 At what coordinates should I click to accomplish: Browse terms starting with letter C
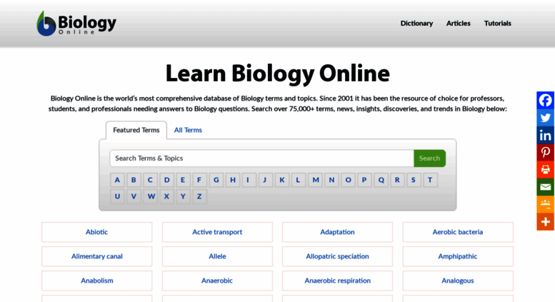point(150,180)
